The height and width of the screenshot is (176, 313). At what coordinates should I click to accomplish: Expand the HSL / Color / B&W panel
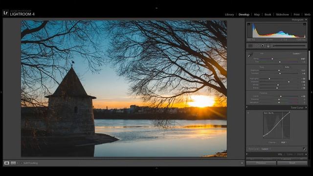306,154
